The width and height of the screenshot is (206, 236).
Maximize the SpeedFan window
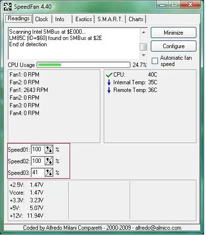[x=174, y=4]
